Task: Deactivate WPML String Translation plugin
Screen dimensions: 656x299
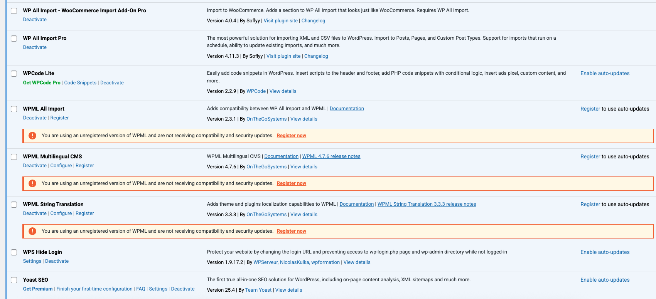Action: point(35,213)
